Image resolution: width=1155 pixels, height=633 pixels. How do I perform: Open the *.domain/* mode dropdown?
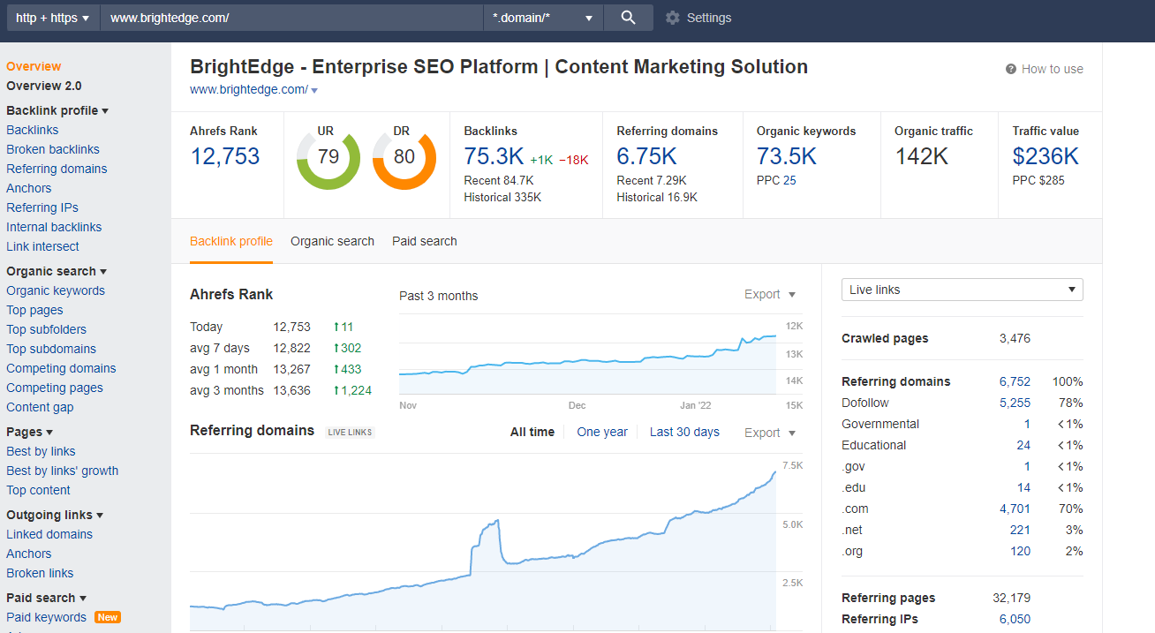tap(543, 18)
